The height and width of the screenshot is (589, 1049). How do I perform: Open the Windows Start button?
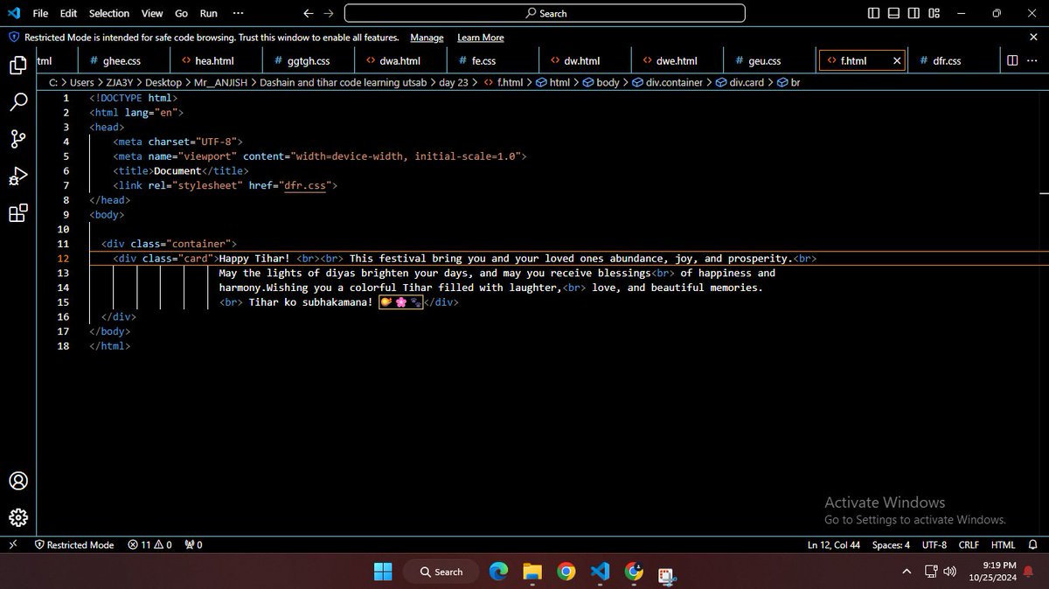pyautogui.click(x=383, y=572)
